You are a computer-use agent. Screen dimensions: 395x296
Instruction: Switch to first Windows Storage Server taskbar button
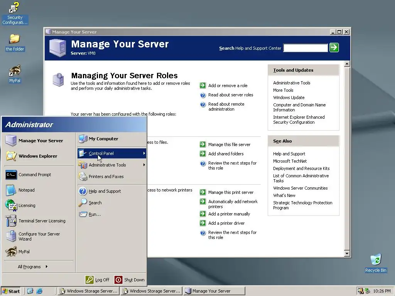click(88, 291)
